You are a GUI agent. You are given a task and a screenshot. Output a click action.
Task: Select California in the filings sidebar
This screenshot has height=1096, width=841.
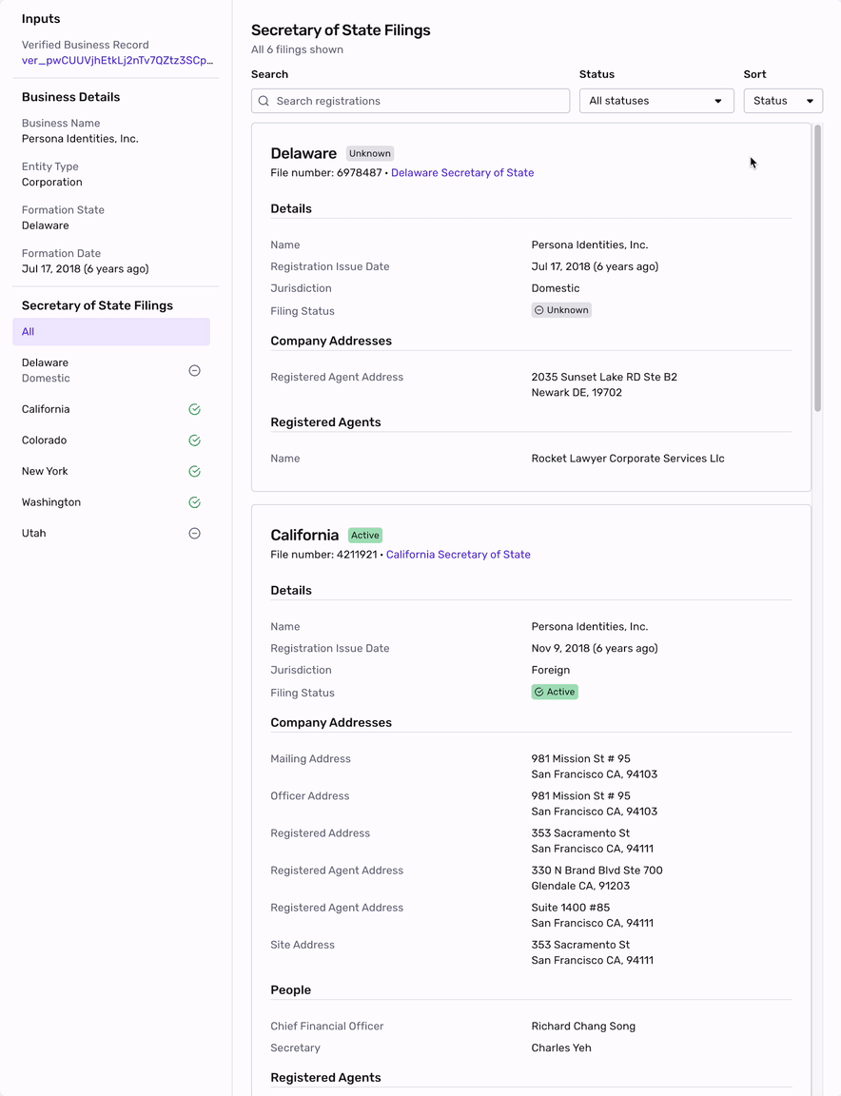tap(111, 410)
